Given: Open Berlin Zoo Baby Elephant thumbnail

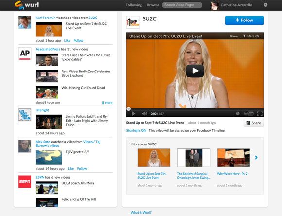Looking at the screenshot, I should click(47, 76).
